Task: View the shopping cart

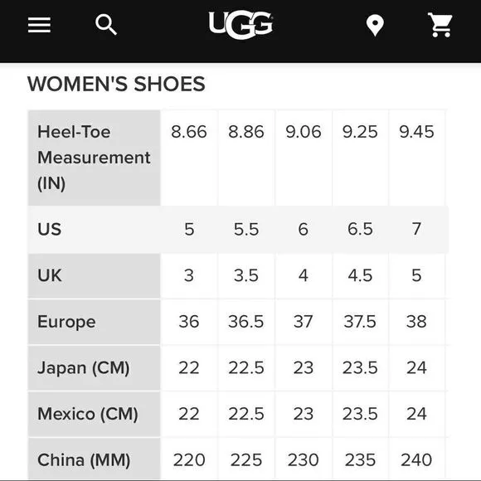Action: [440, 25]
